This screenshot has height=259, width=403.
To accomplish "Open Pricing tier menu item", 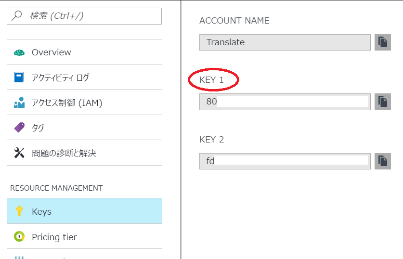I will (x=84, y=236).
